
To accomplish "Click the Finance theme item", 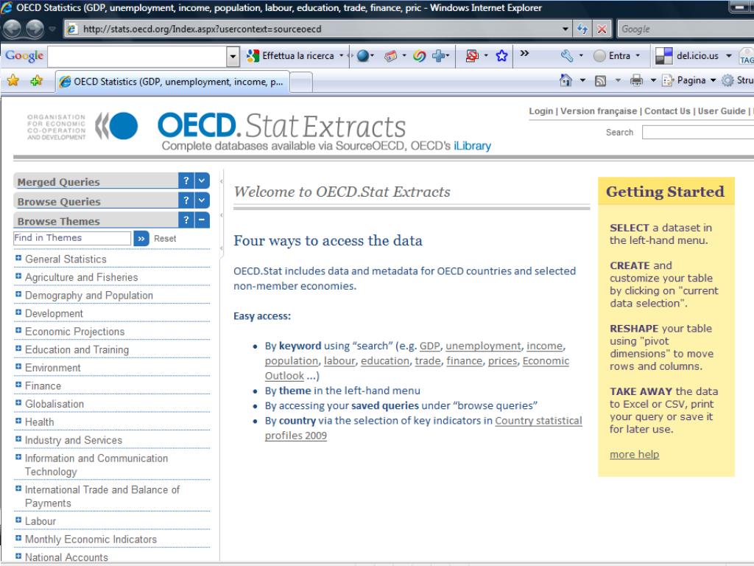I will [43, 386].
